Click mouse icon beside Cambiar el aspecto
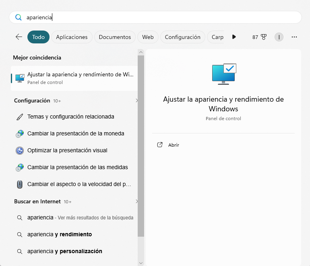This screenshot has height=266, width=310. point(20,184)
